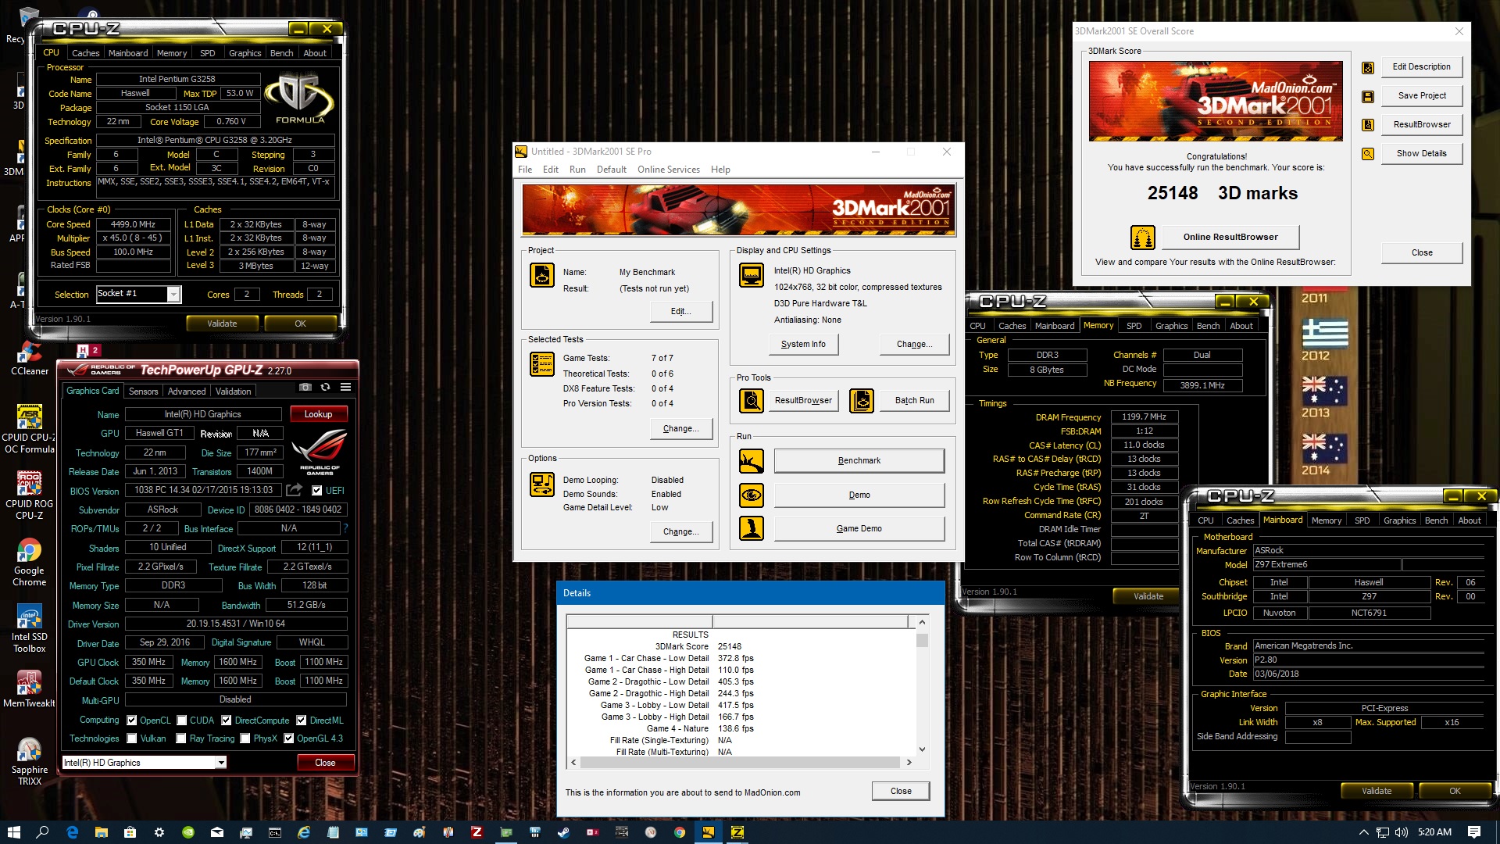Click the Selected Tests checklist icon
The width and height of the screenshot is (1500, 844).
(542, 364)
